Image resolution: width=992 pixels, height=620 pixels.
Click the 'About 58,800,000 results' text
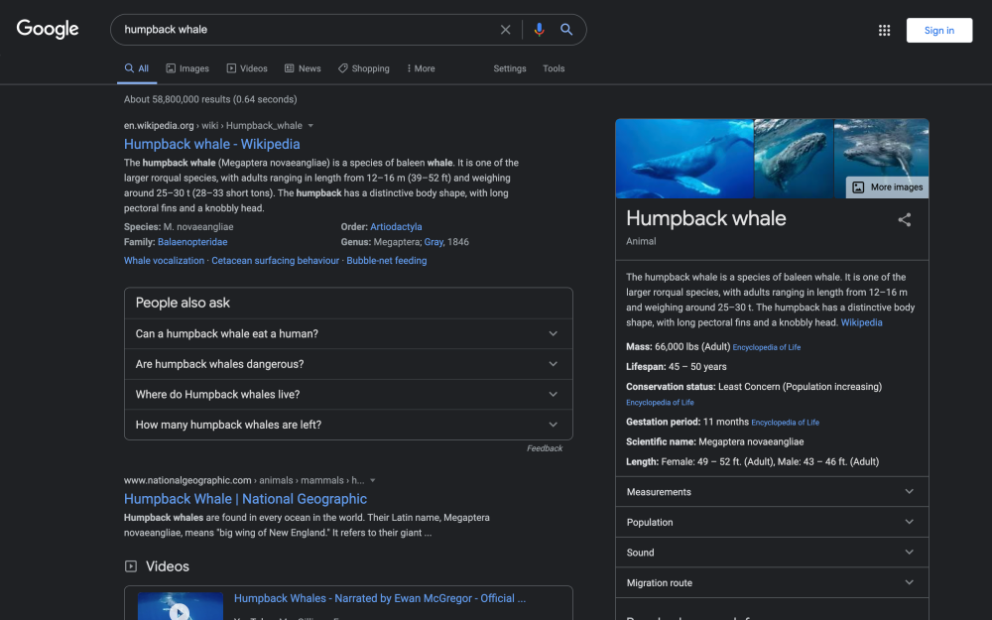(210, 99)
